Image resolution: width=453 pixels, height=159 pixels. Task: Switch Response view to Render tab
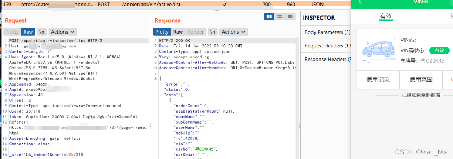pos(196,32)
